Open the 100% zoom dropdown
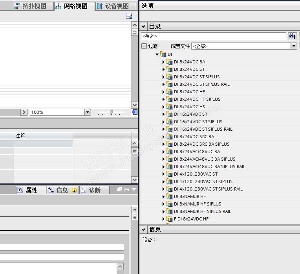 (x=88, y=112)
